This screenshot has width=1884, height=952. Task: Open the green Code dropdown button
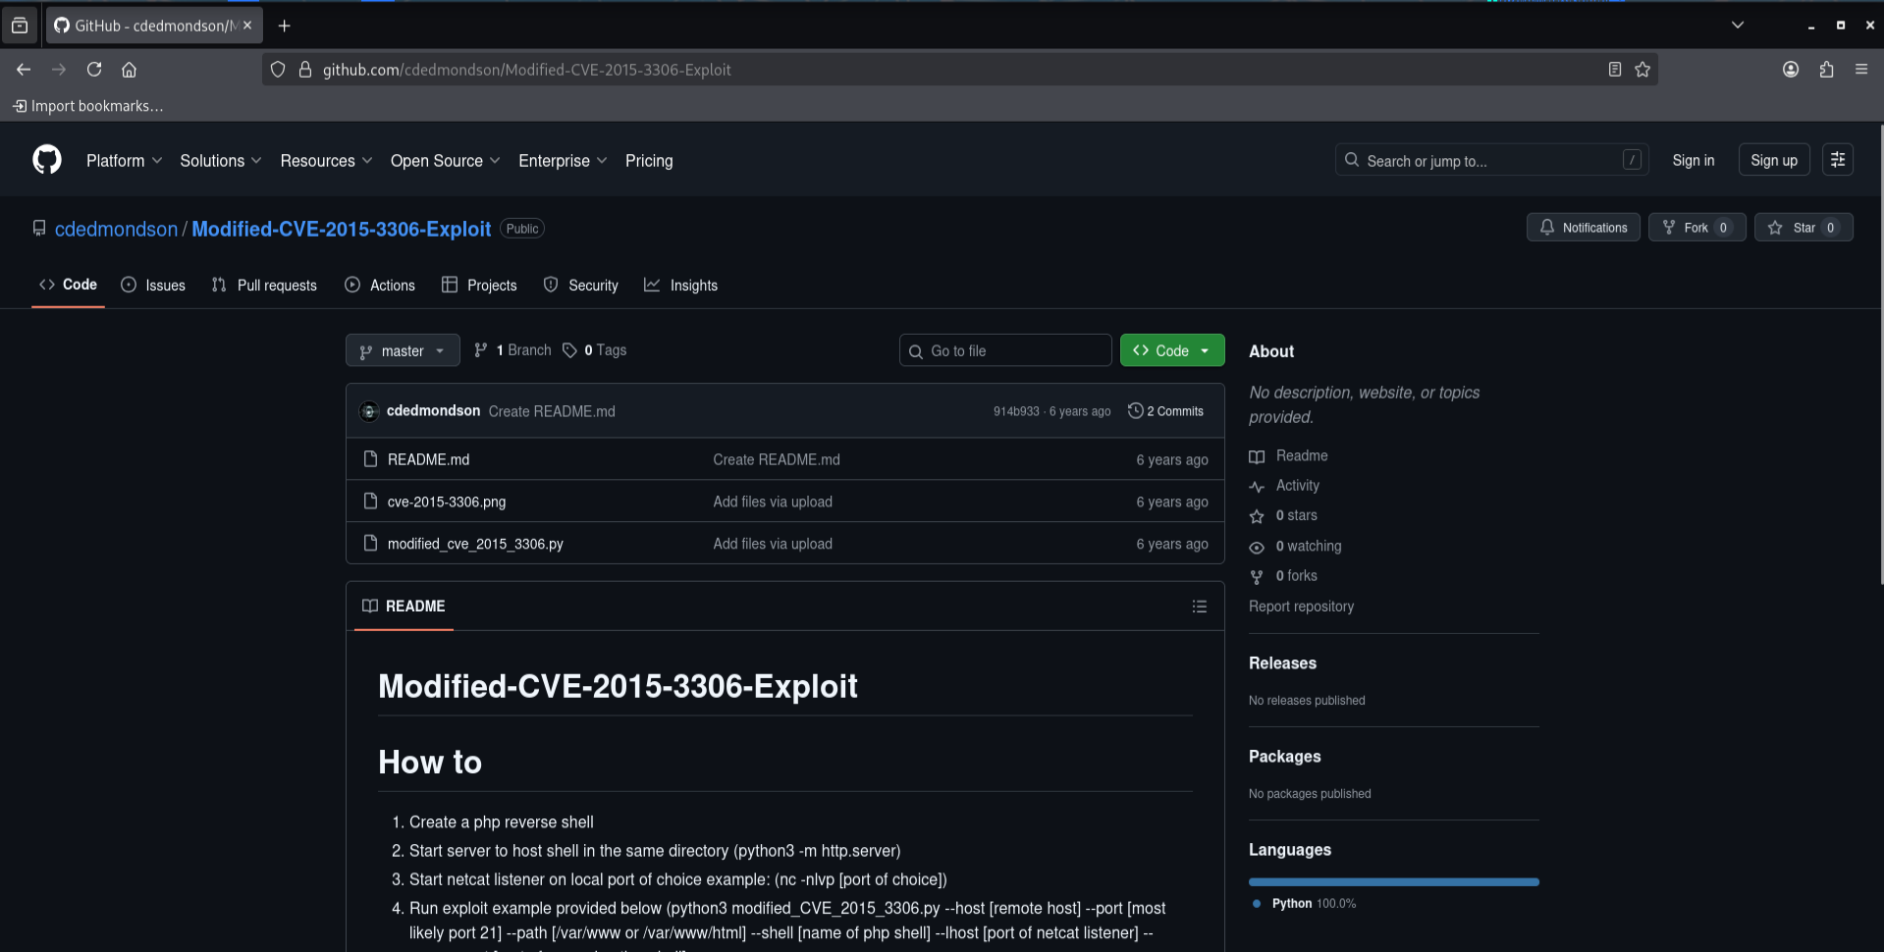1172,350
